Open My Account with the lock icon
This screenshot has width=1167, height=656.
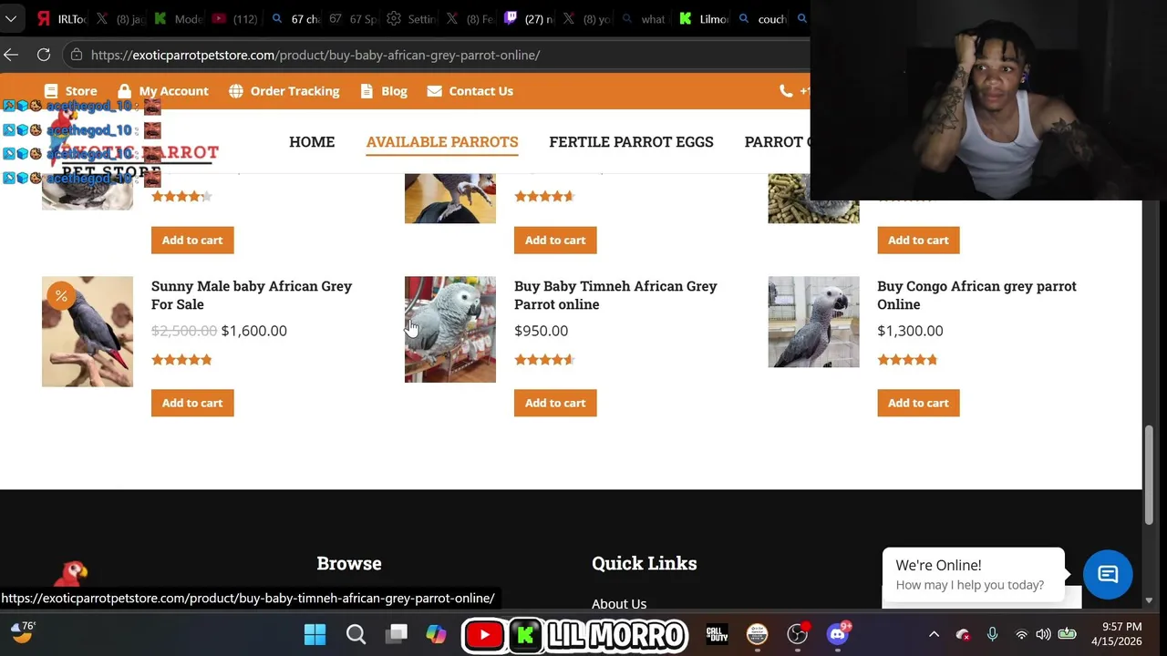click(163, 91)
